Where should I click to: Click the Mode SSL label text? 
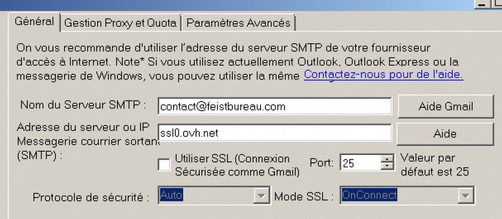(304, 196)
